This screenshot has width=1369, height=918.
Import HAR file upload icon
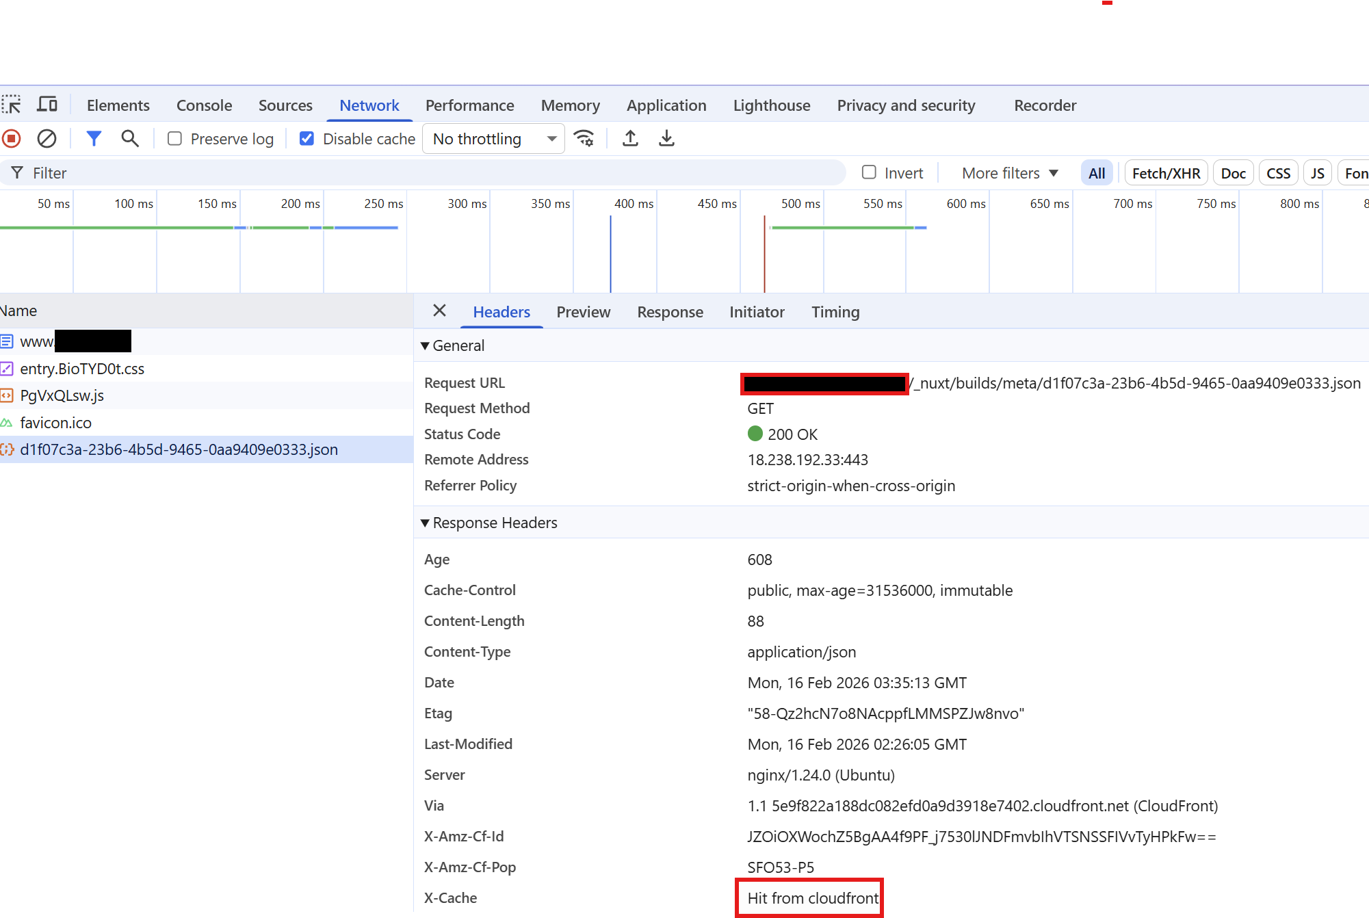630,139
